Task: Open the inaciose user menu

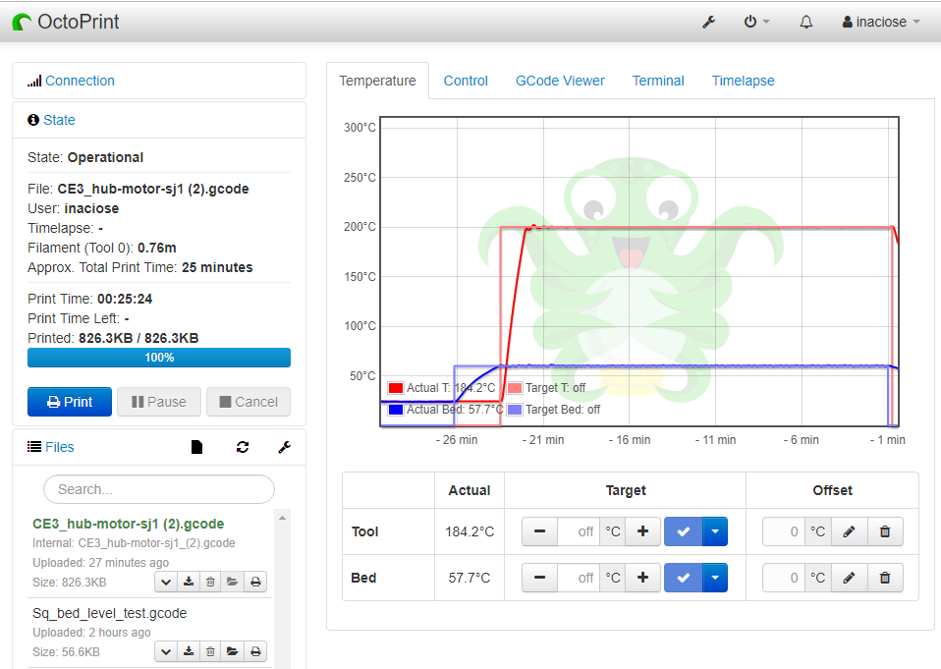Action: (881, 23)
